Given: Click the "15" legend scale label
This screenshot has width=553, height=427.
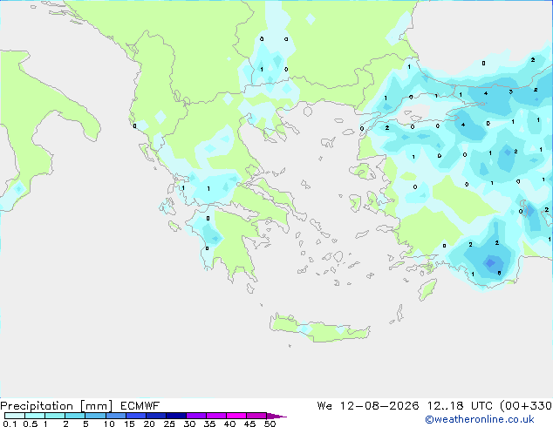Looking at the screenshot, I should [129, 424].
